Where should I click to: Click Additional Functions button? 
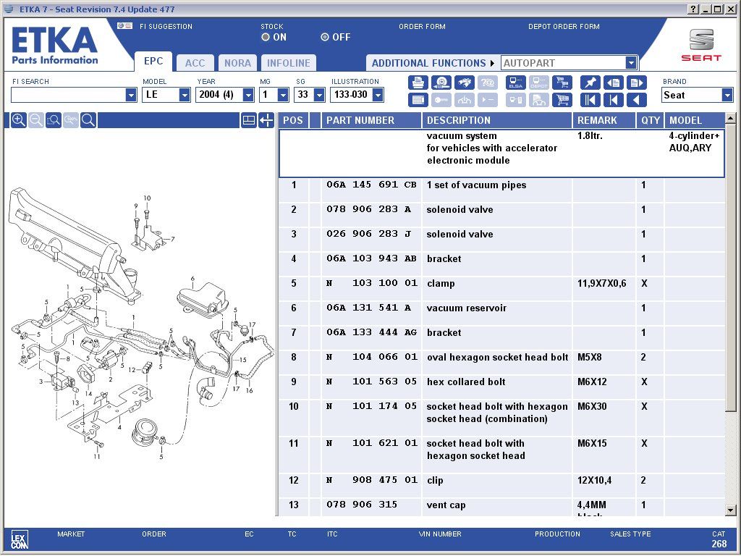pyautogui.click(x=433, y=63)
